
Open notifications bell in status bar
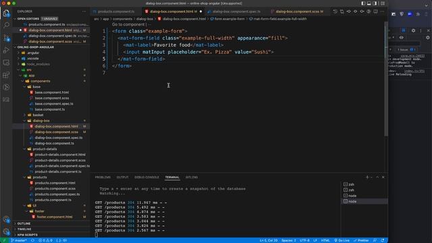[383, 240]
